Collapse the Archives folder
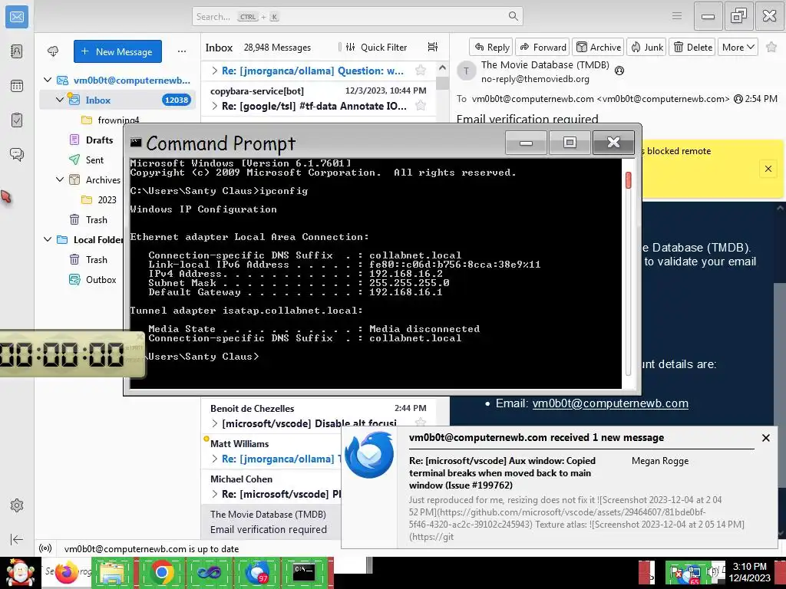The width and height of the screenshot is (786, 589). tap(60, 179)
